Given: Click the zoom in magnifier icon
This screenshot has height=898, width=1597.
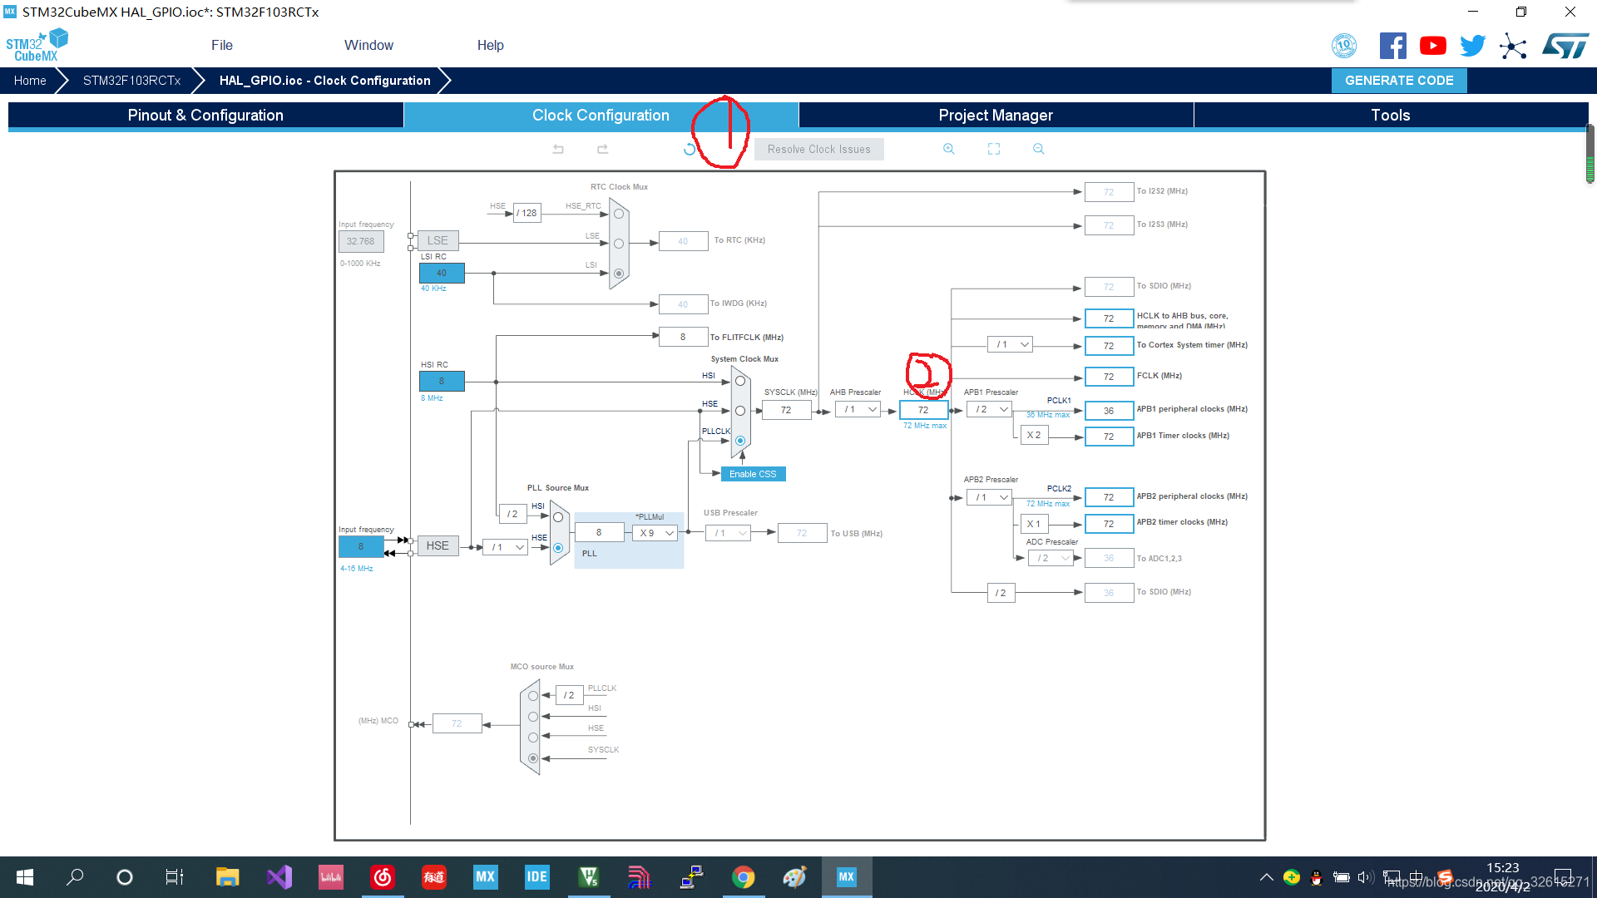Looking at the screenshot, I should [947, 149].
